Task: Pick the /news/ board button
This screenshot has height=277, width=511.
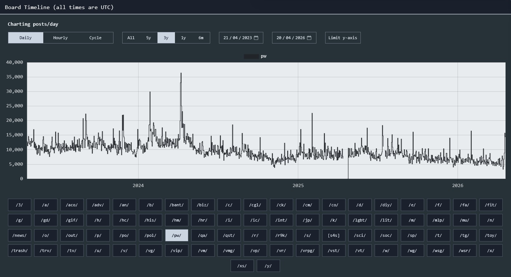Action: [20, 235]
